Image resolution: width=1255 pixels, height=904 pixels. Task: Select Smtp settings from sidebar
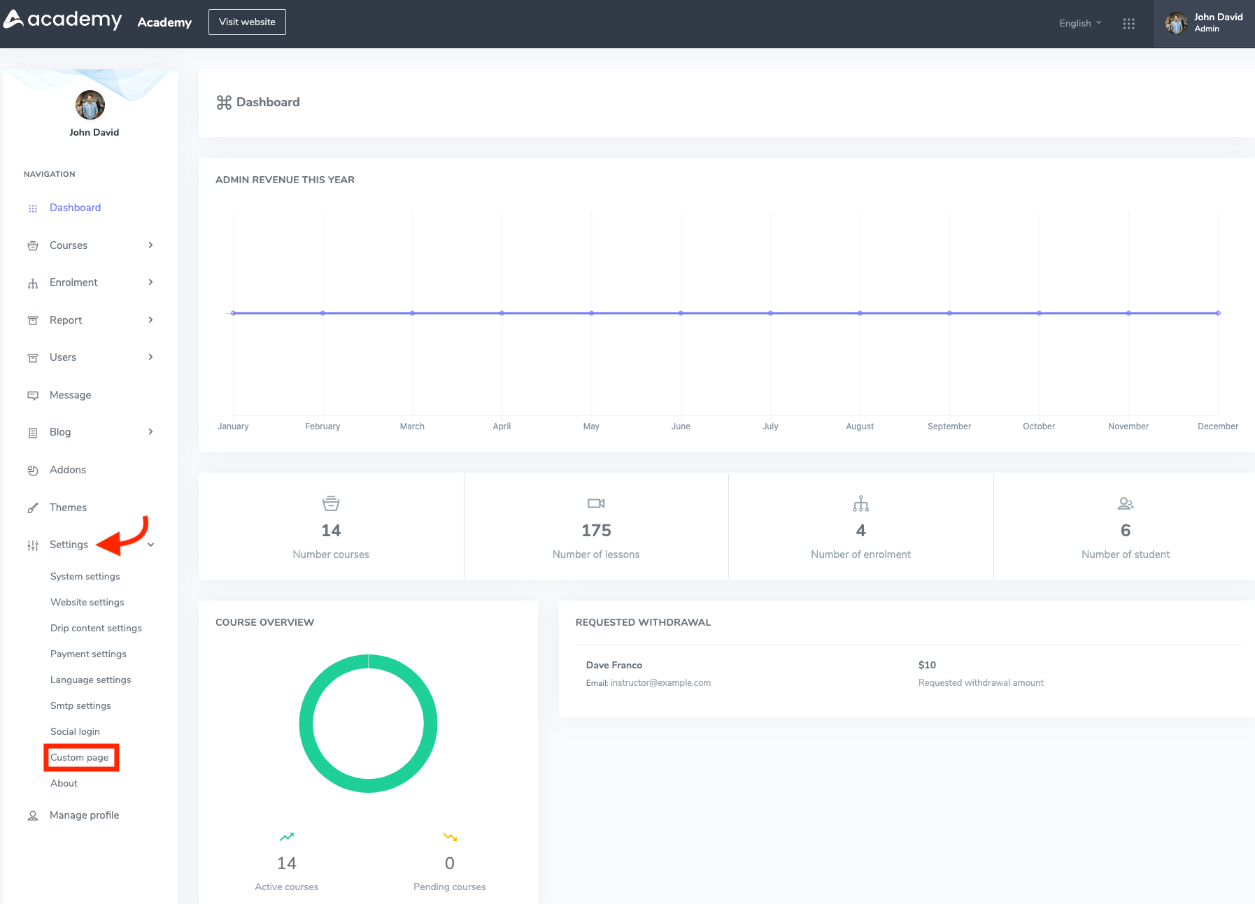click(80, 705)
